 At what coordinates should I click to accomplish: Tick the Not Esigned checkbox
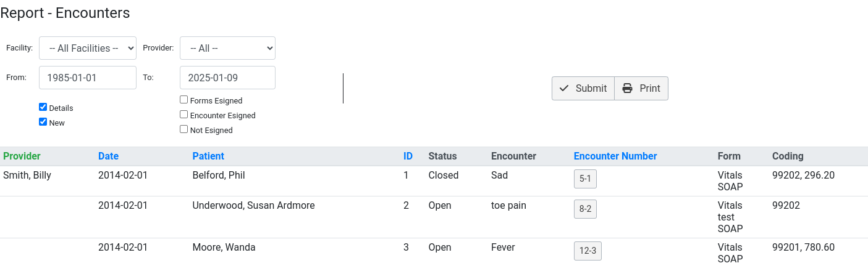pyautogui.click(x=183, y=129)
